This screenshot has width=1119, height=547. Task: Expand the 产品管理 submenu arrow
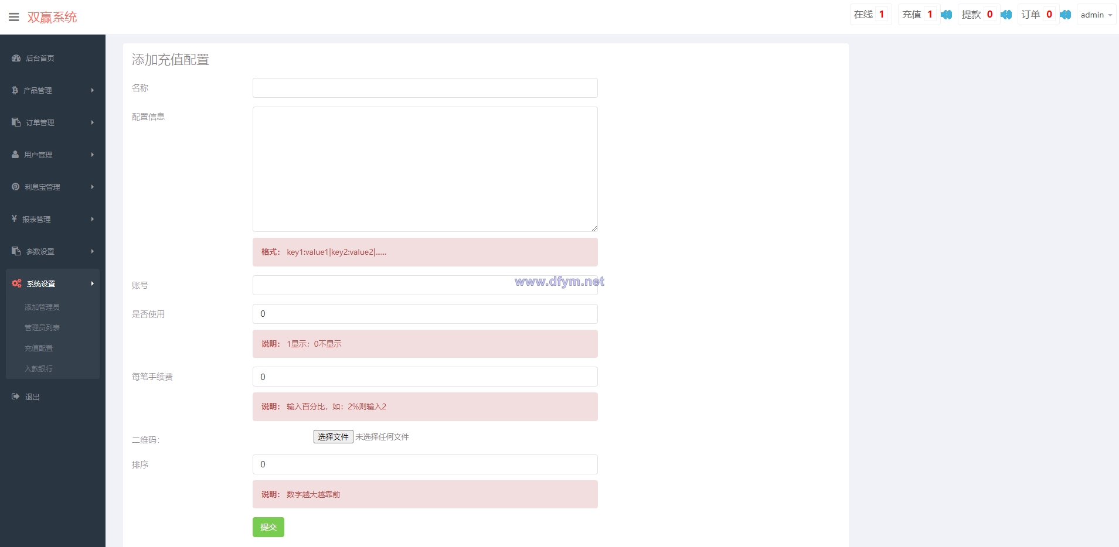click(93, 90)
